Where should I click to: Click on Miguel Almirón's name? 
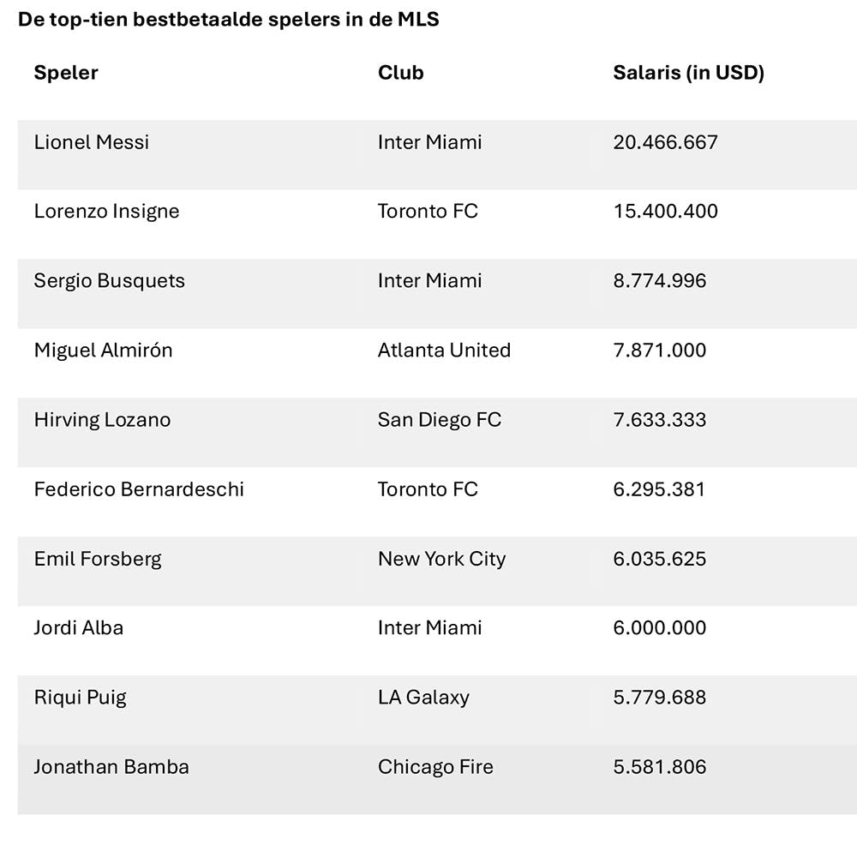tap(103, 351)
